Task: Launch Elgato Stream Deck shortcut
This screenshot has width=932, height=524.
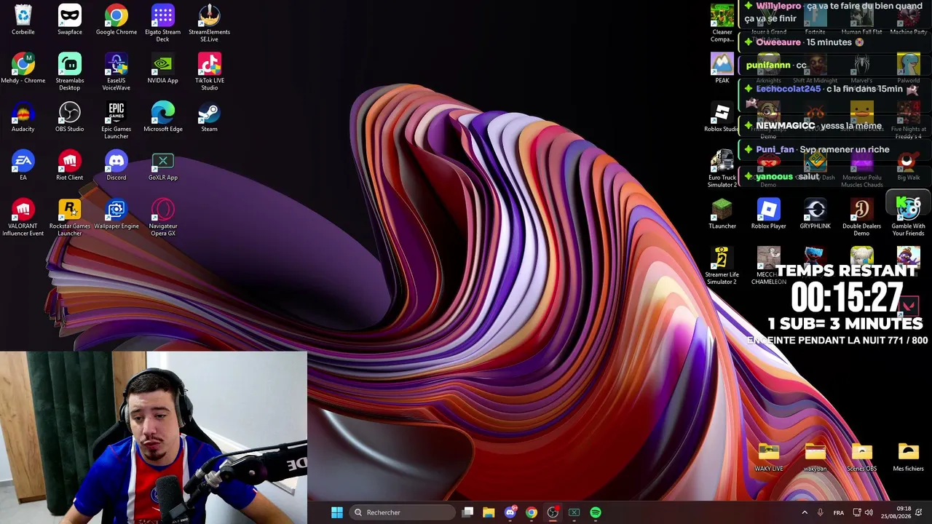Action: (163, 23)
